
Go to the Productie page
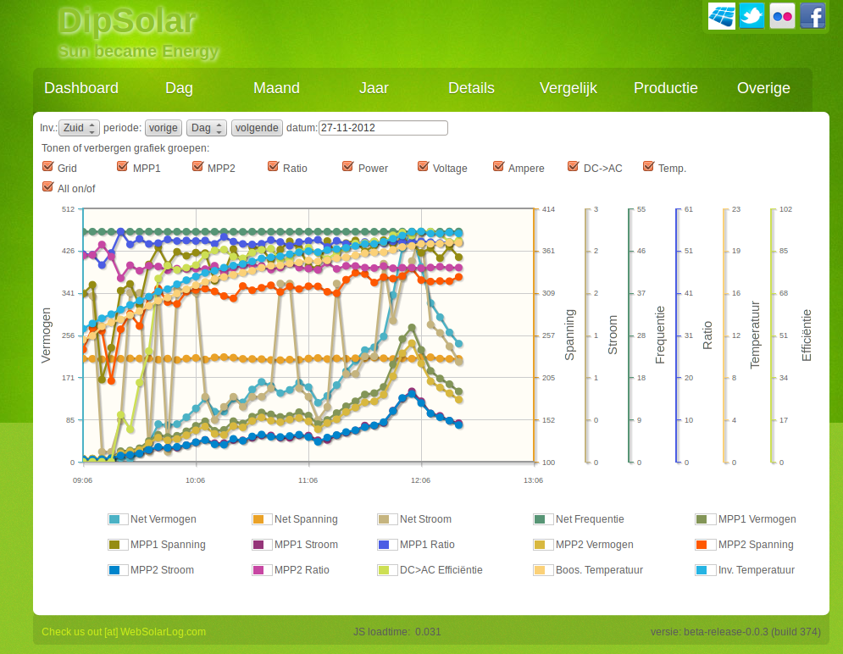(666, 88)
